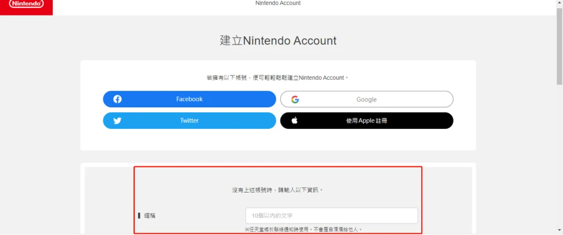The width and height of the screenshot is (563, 235).
Task: Select the Twitter sign-up button
Action: click(190, 121)
